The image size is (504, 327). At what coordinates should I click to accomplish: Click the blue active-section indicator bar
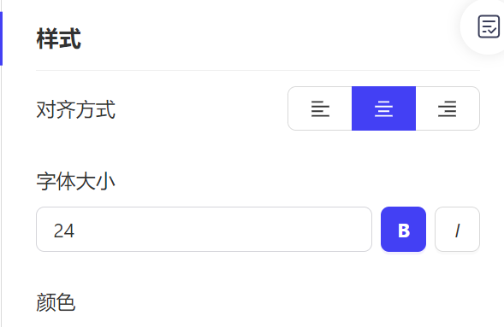(x=2, y=38)
